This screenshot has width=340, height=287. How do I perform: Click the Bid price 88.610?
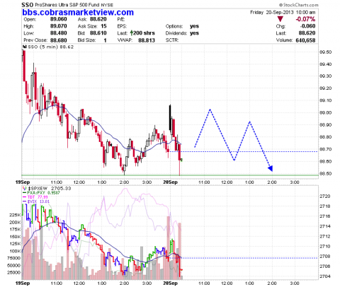pyautogui.click(x=98, y=33)
